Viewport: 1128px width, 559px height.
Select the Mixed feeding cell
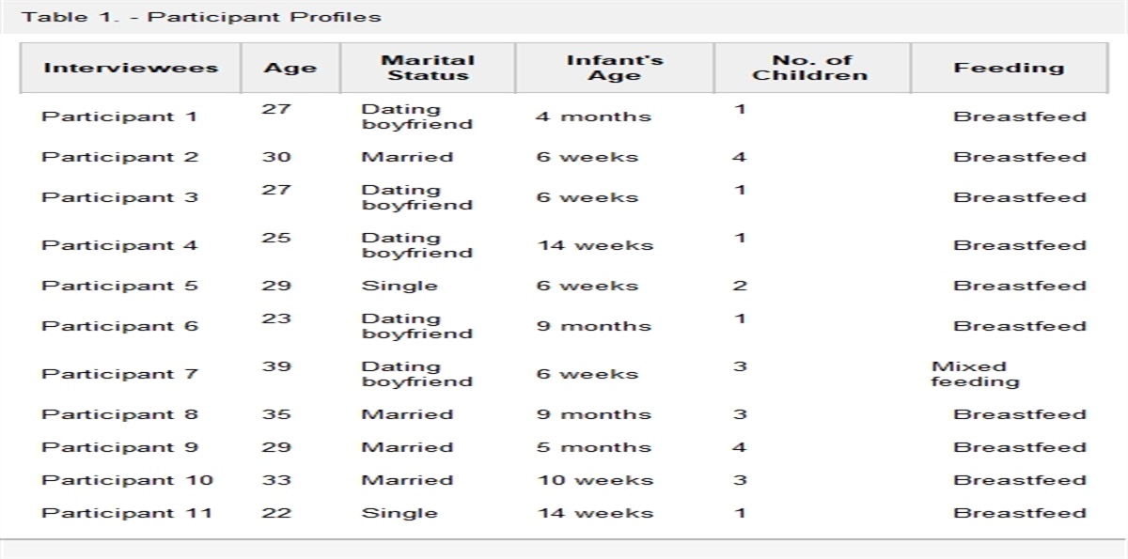pos(975,374)
